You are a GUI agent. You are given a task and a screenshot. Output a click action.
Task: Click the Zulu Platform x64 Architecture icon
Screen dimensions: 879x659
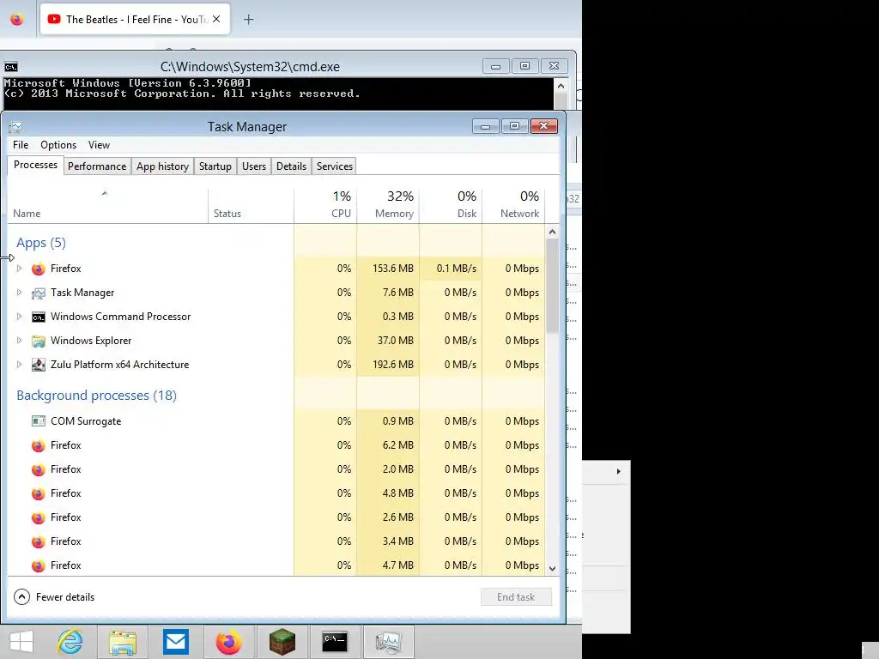(x=38, y=365)
